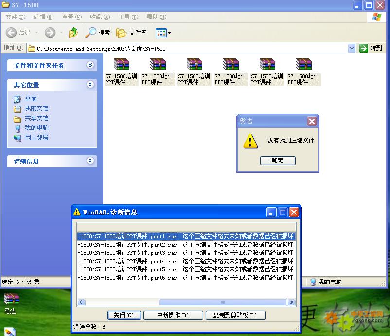The width and height of the screenshot is (390, 336).
Task: Collapse the 其它位置 panel
Action: click(x=90, y=85)
